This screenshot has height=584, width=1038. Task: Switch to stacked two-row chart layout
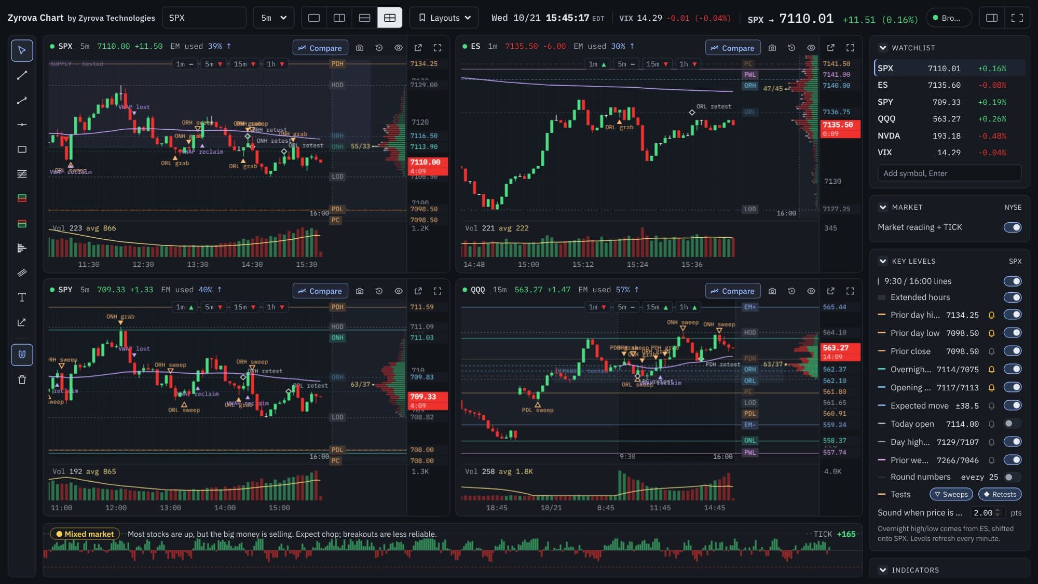click(365, 18)
